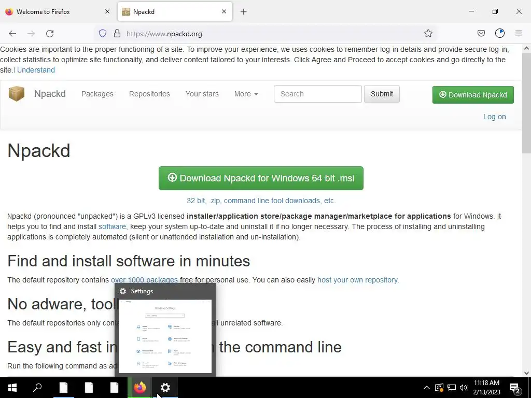The height and width of the screenshot is (398, 531).
Task: Open the tracking protection shield icon
Action: [x=103, y=34]
